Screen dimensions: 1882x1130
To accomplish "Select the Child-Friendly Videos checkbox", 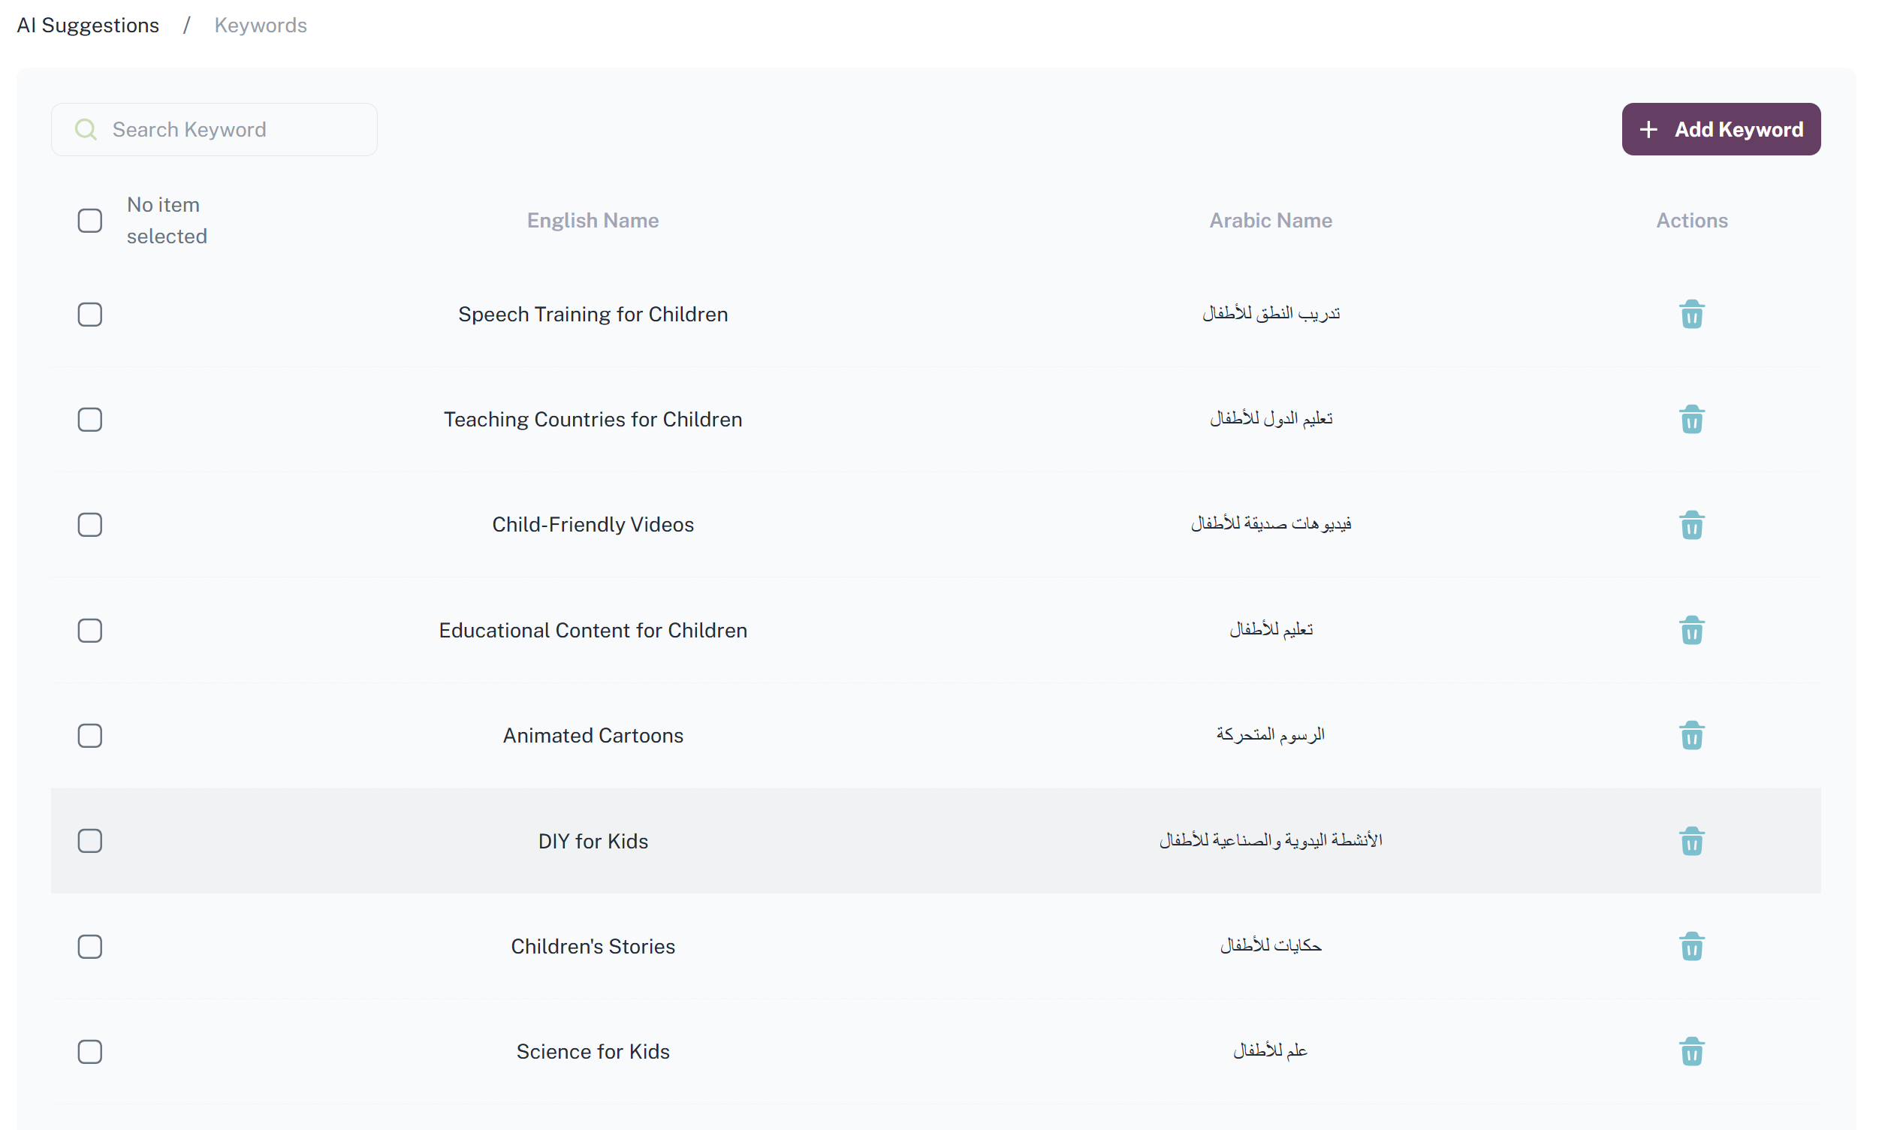I will pyautogui.click(x=90, y=525).
